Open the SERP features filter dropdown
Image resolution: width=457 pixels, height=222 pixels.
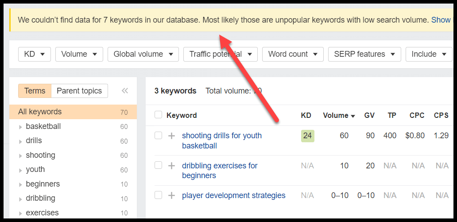coord(364,54)
